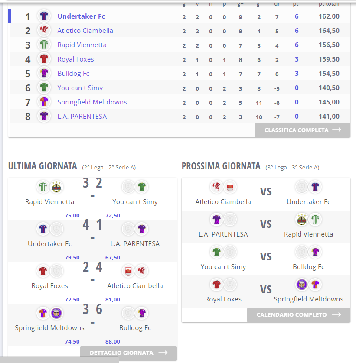Click Springfield Meltdowns jersey in standings
The width and height of the screenshot is (356, 363).
pos(44,102)
